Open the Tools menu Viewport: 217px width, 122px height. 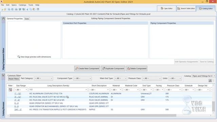coord(31,5)
